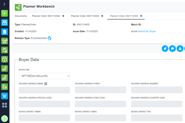Click the Delivery Address Street field
The image size is (185, 123).
pyautogui.click(x=100, y=90)
